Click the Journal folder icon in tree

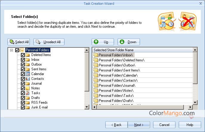pos(27,83)
